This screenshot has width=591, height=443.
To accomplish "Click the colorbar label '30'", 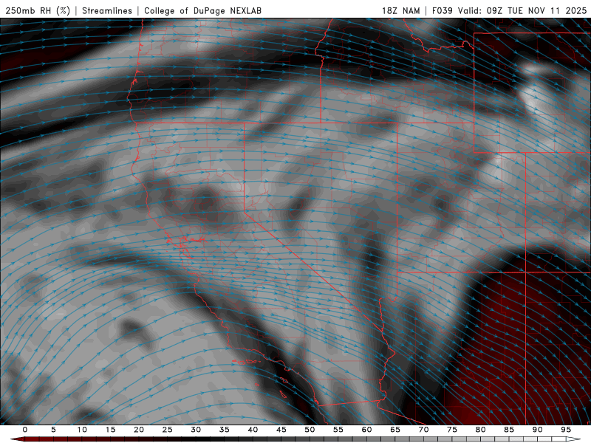I will (x=196, y=430).
